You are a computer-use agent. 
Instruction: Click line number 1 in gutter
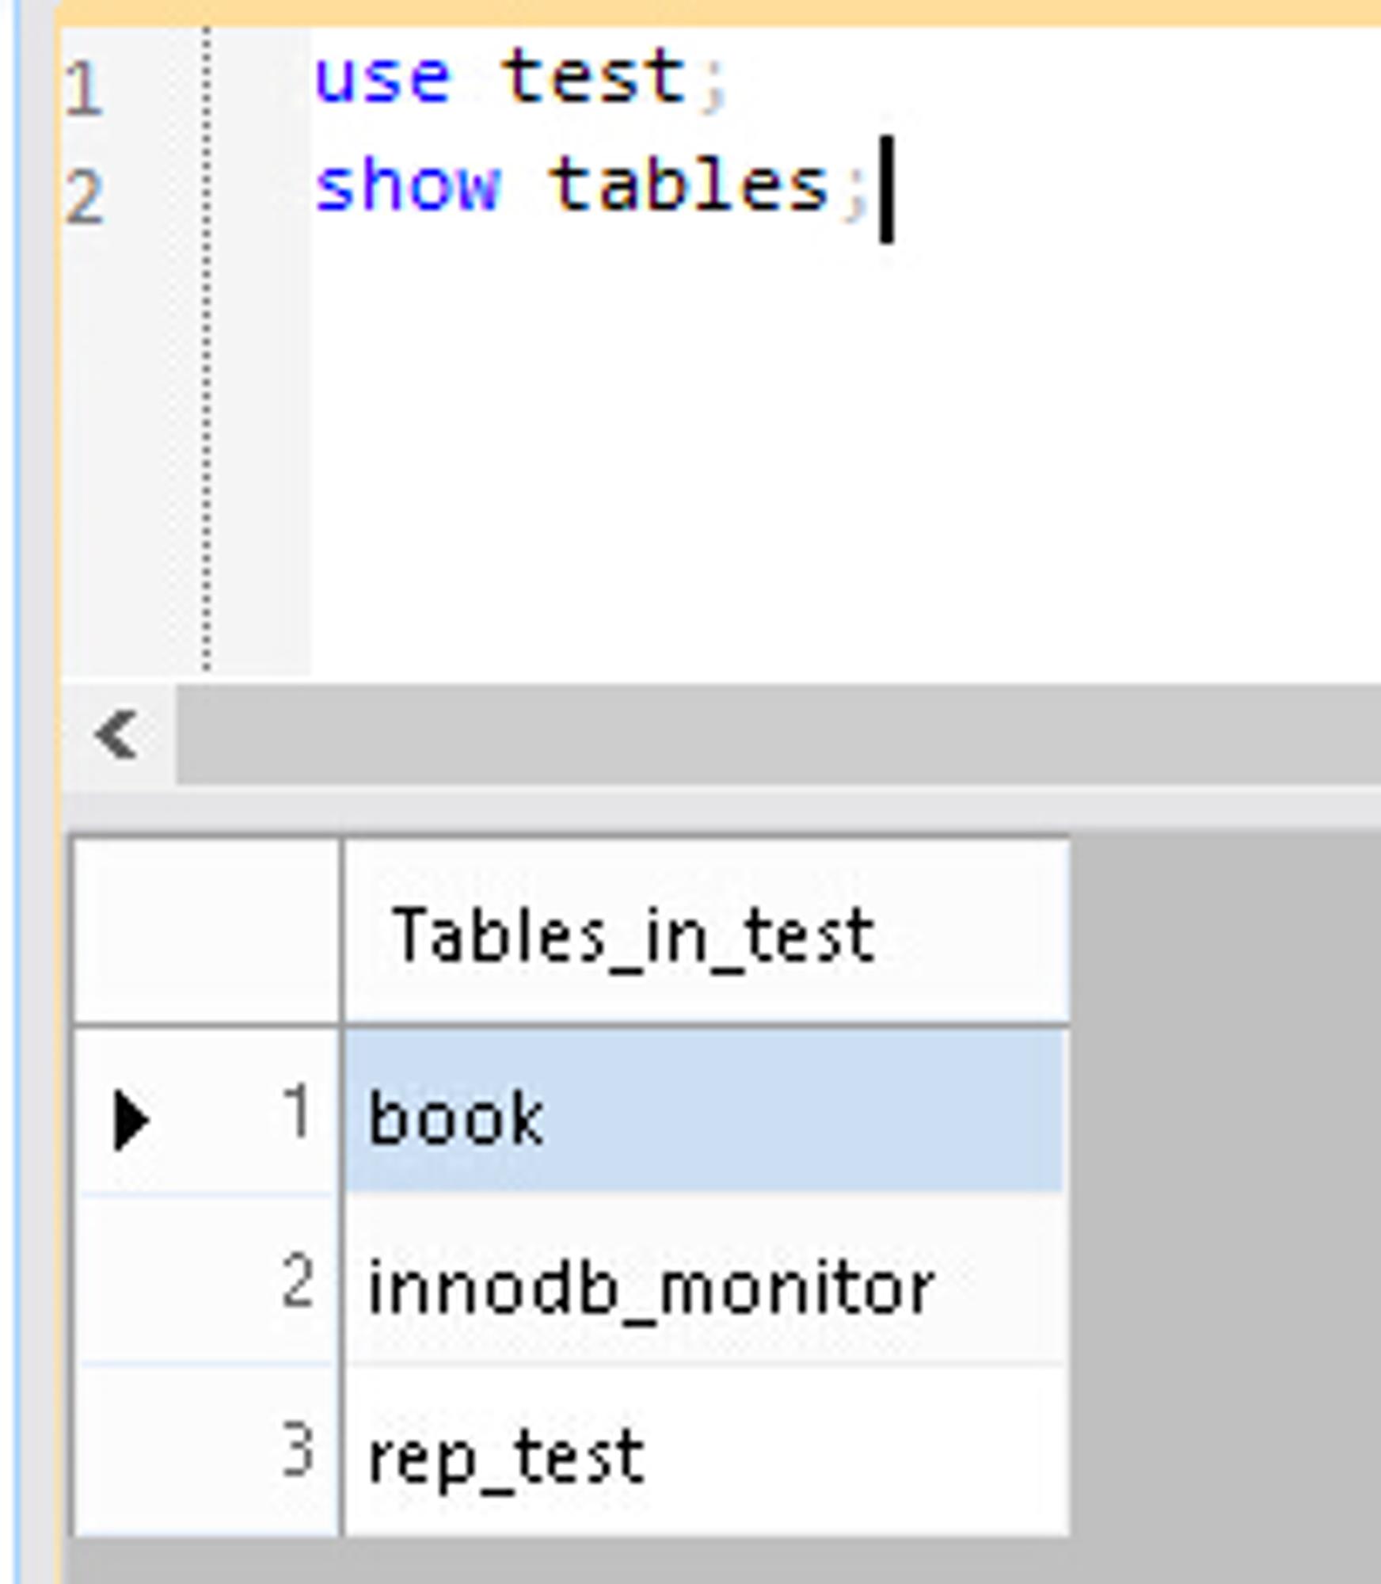[84, 89]
